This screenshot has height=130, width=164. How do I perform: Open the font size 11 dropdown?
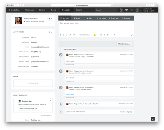coord(75,35)
